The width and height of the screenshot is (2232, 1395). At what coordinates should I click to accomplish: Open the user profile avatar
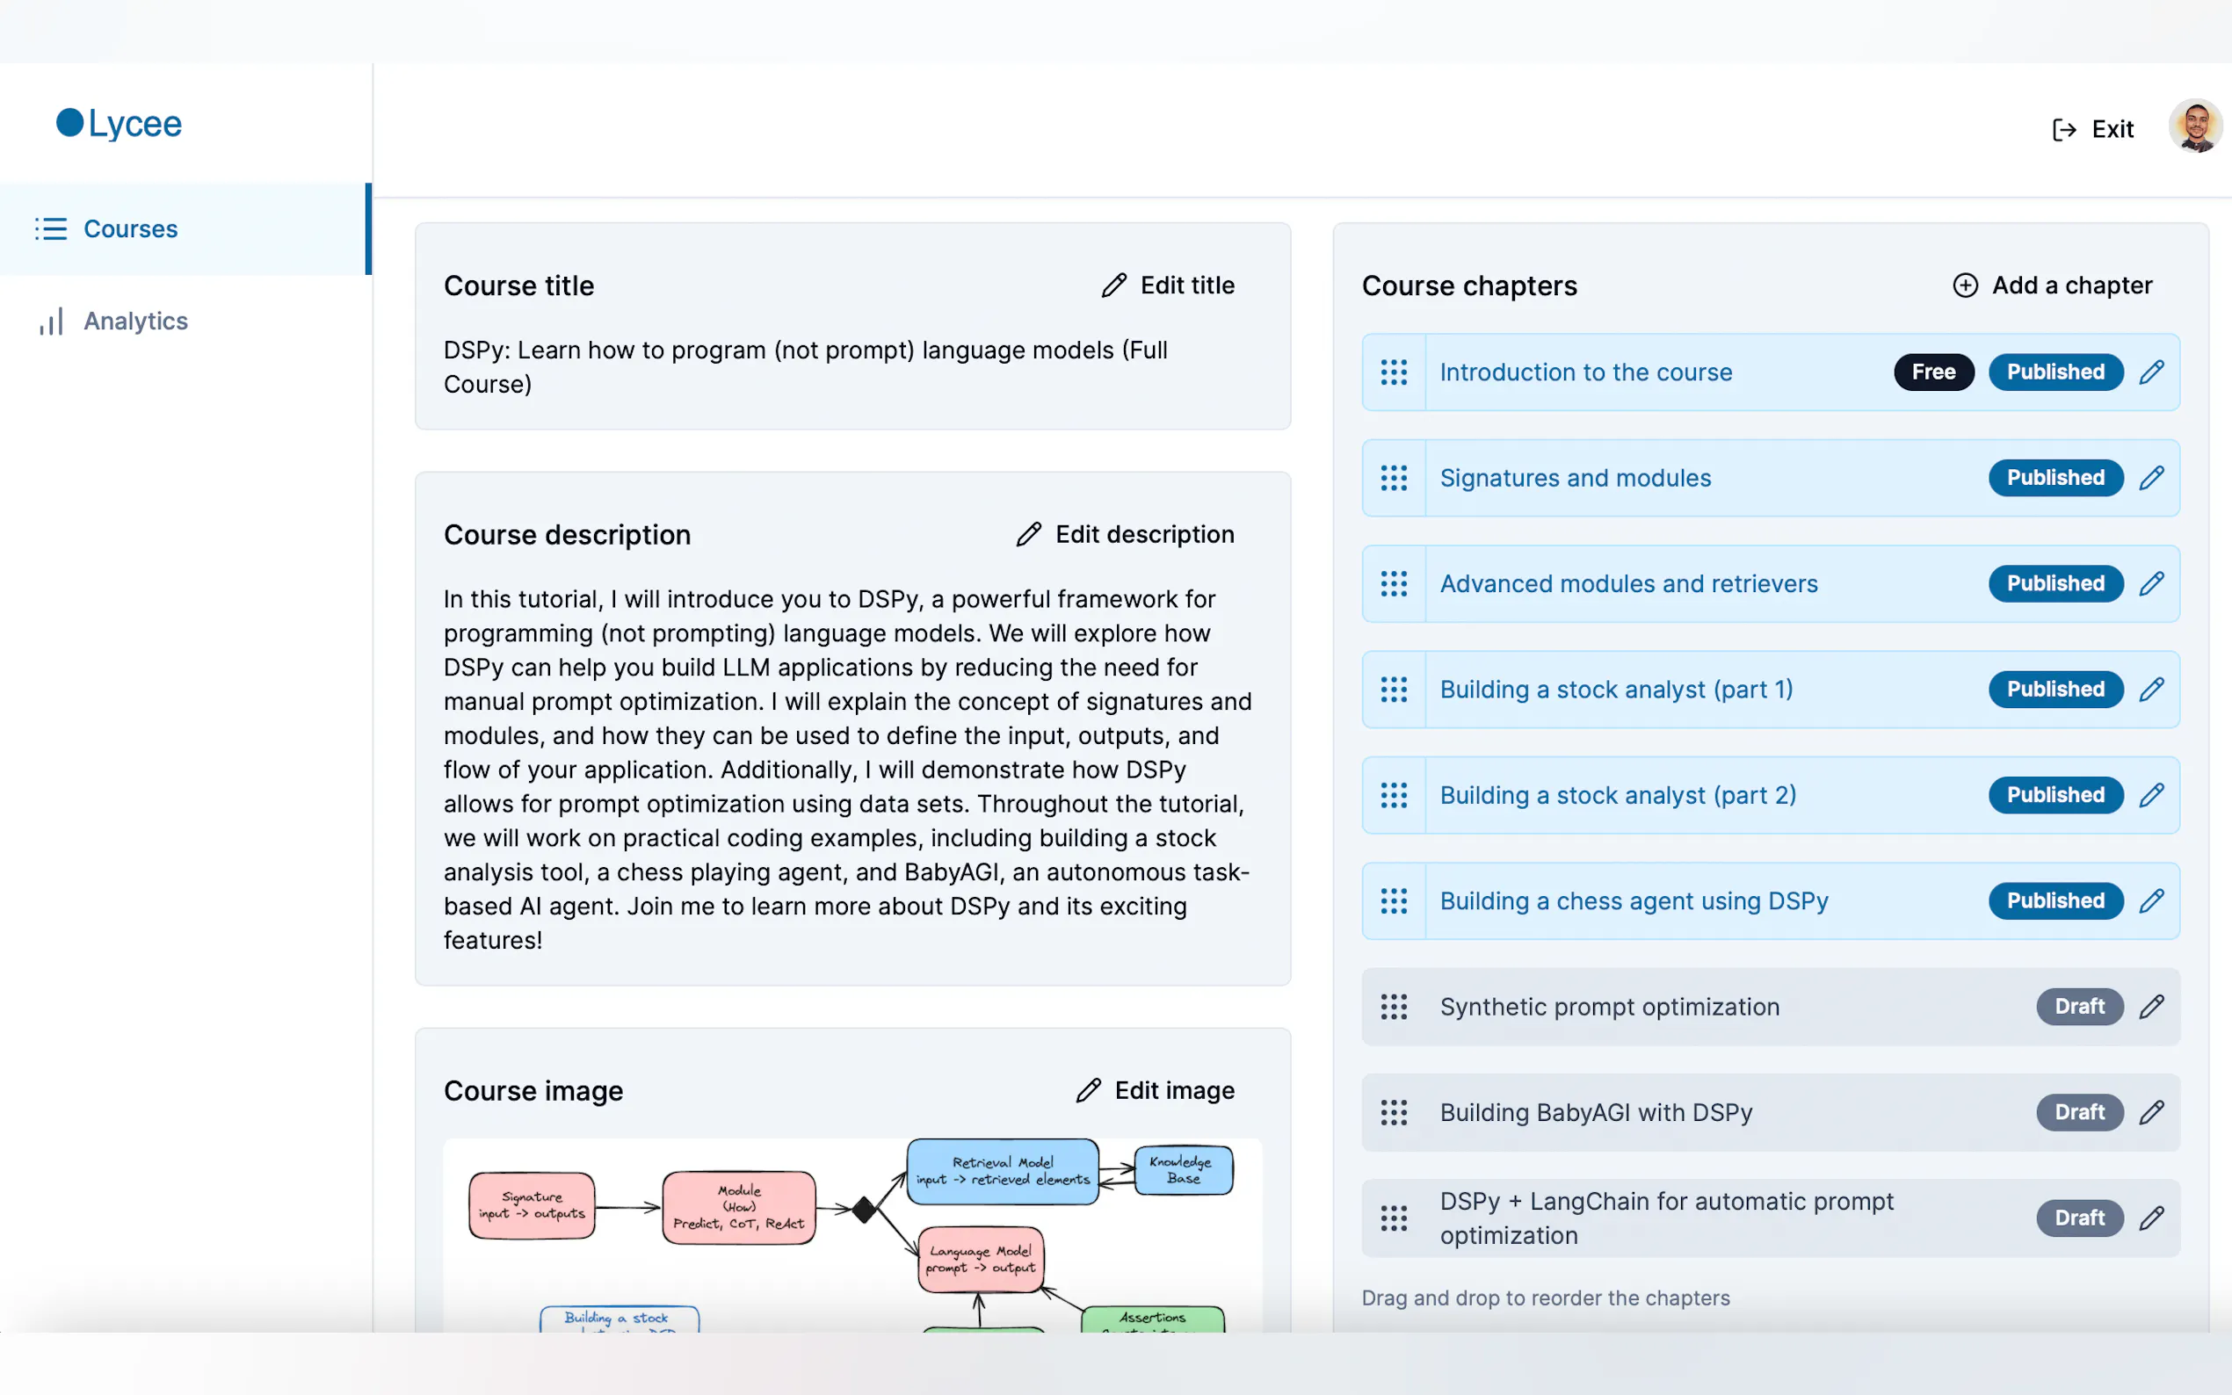pyautogui.click(x=2194, y=127)
